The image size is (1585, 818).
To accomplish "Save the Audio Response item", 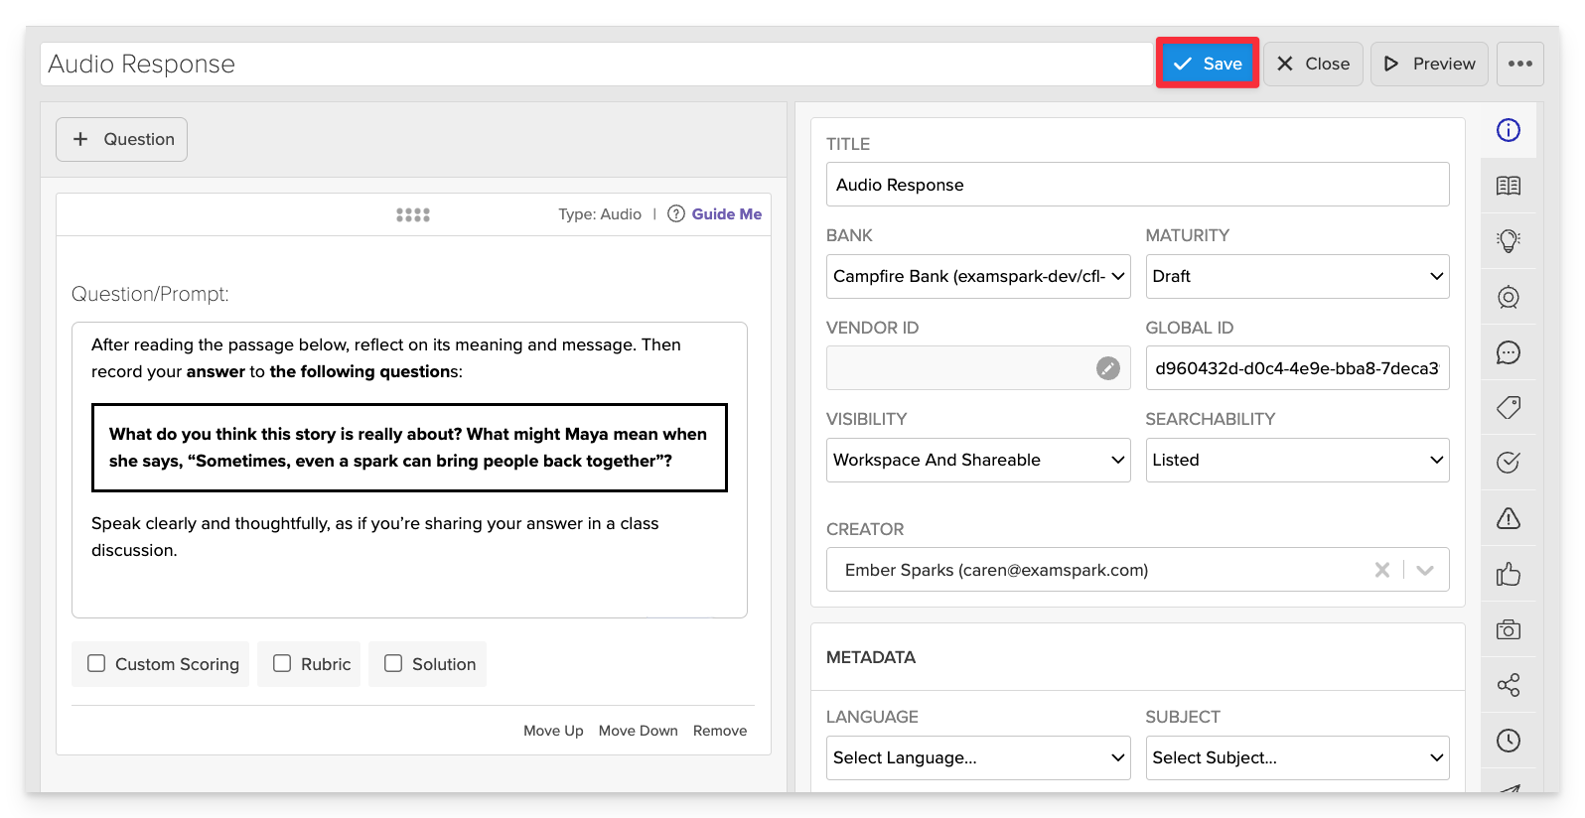I will click(x=1207, y=64).
